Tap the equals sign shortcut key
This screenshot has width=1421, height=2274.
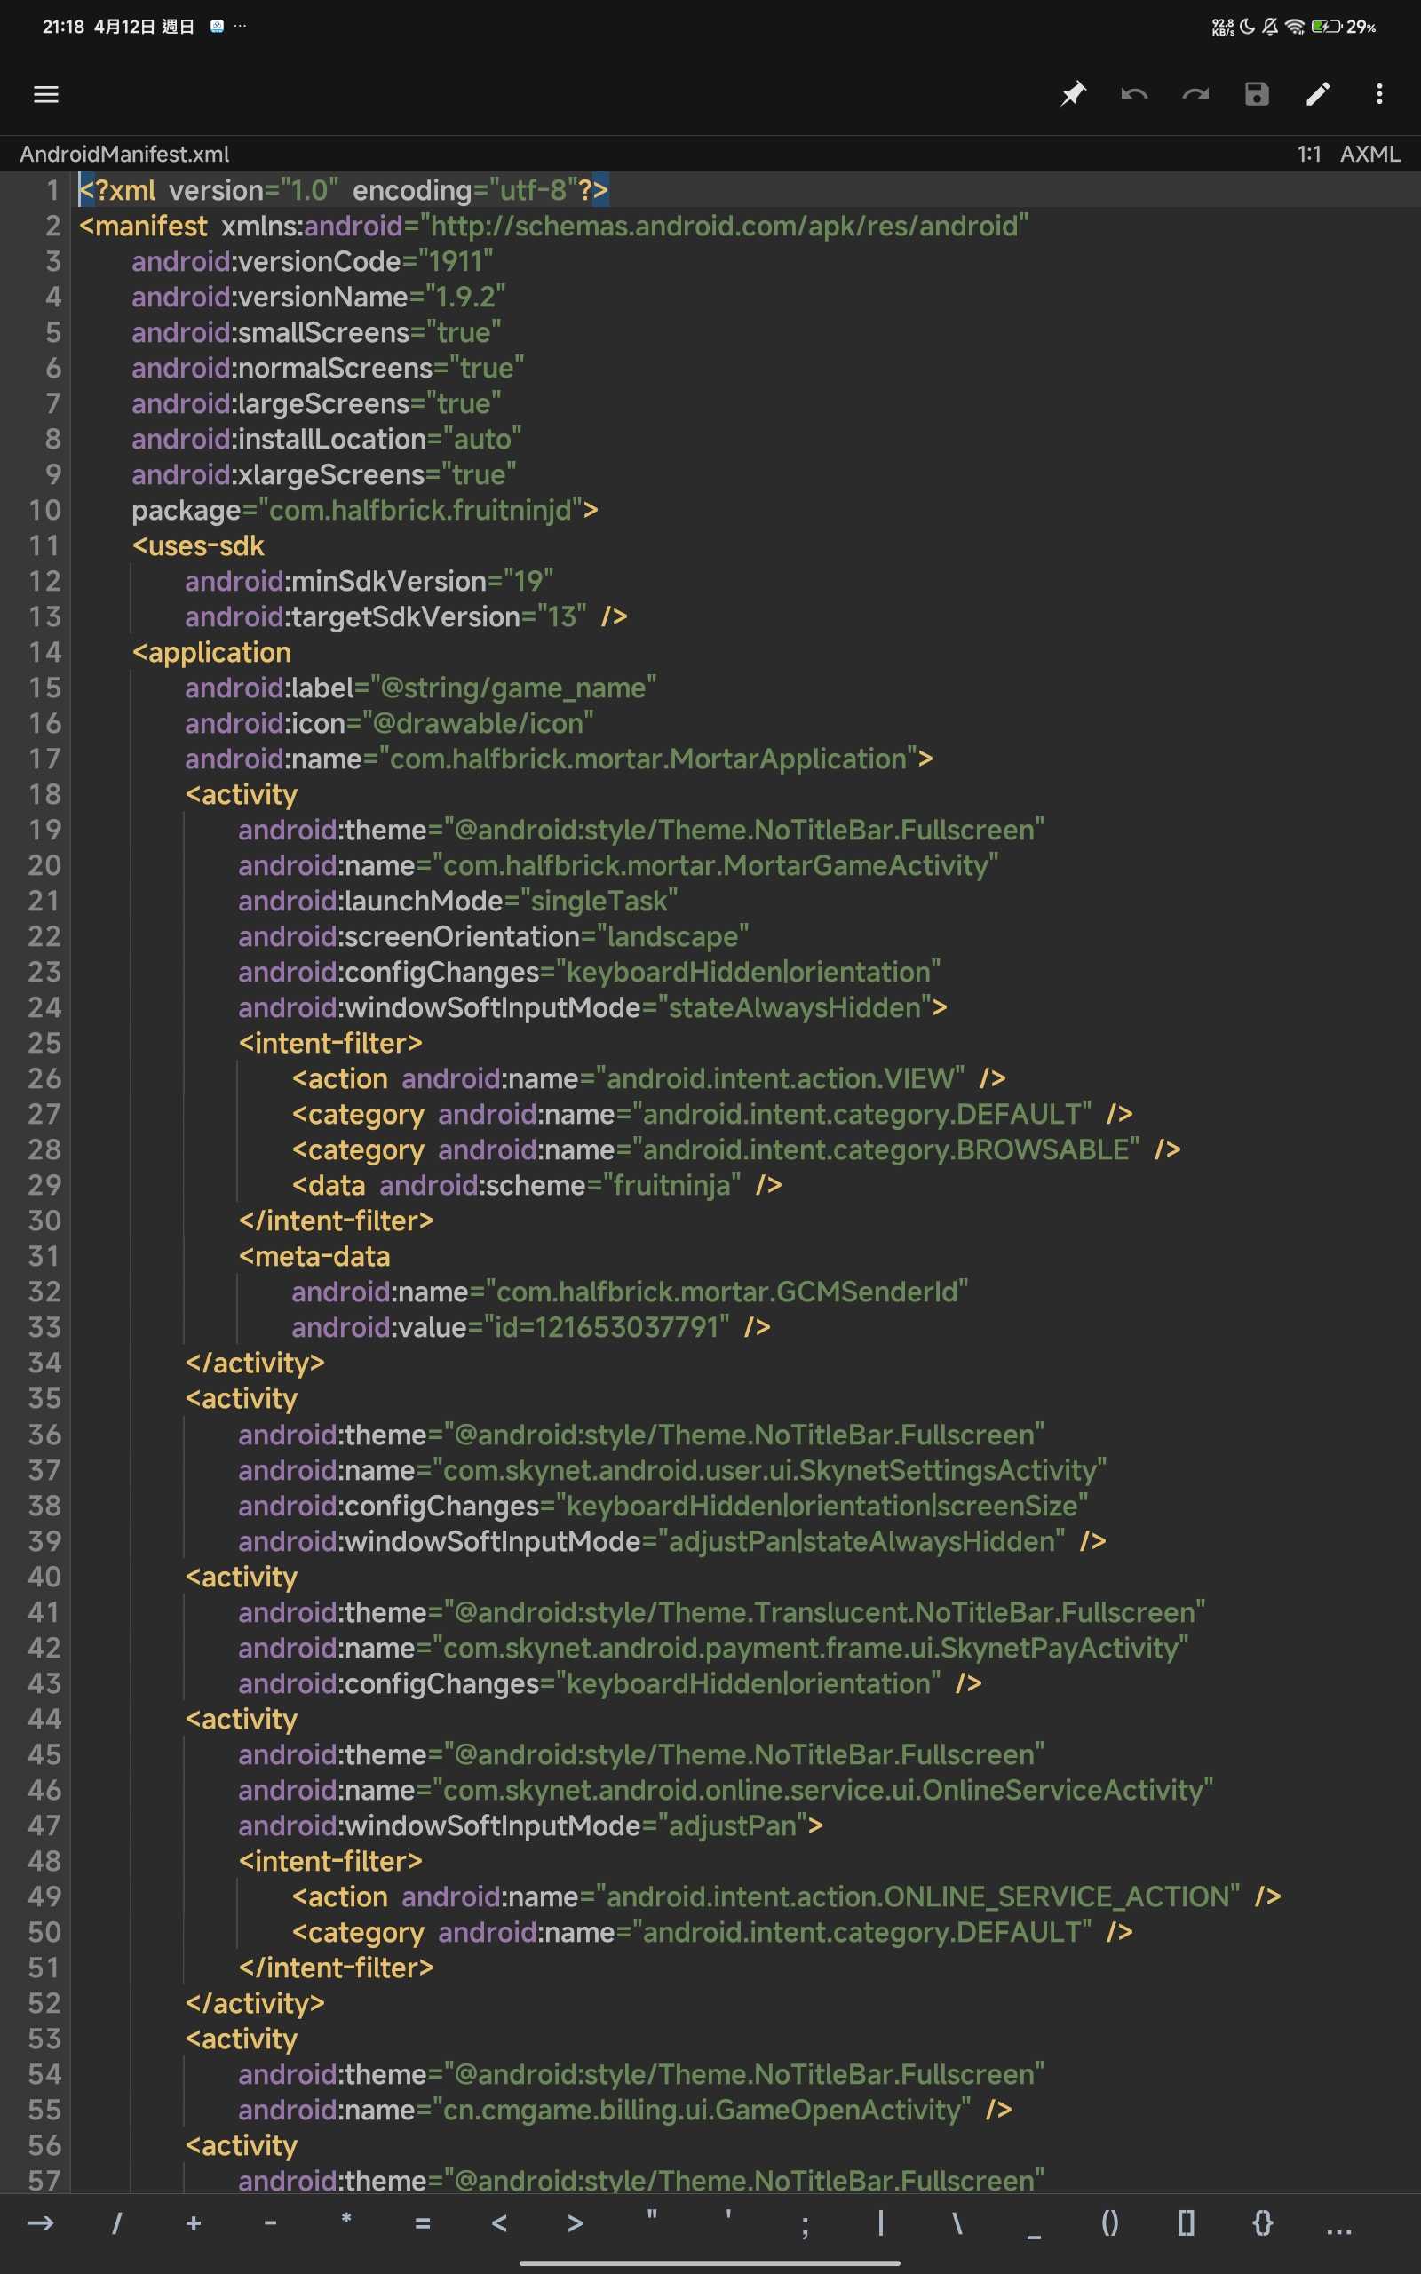click(422, 2223)
